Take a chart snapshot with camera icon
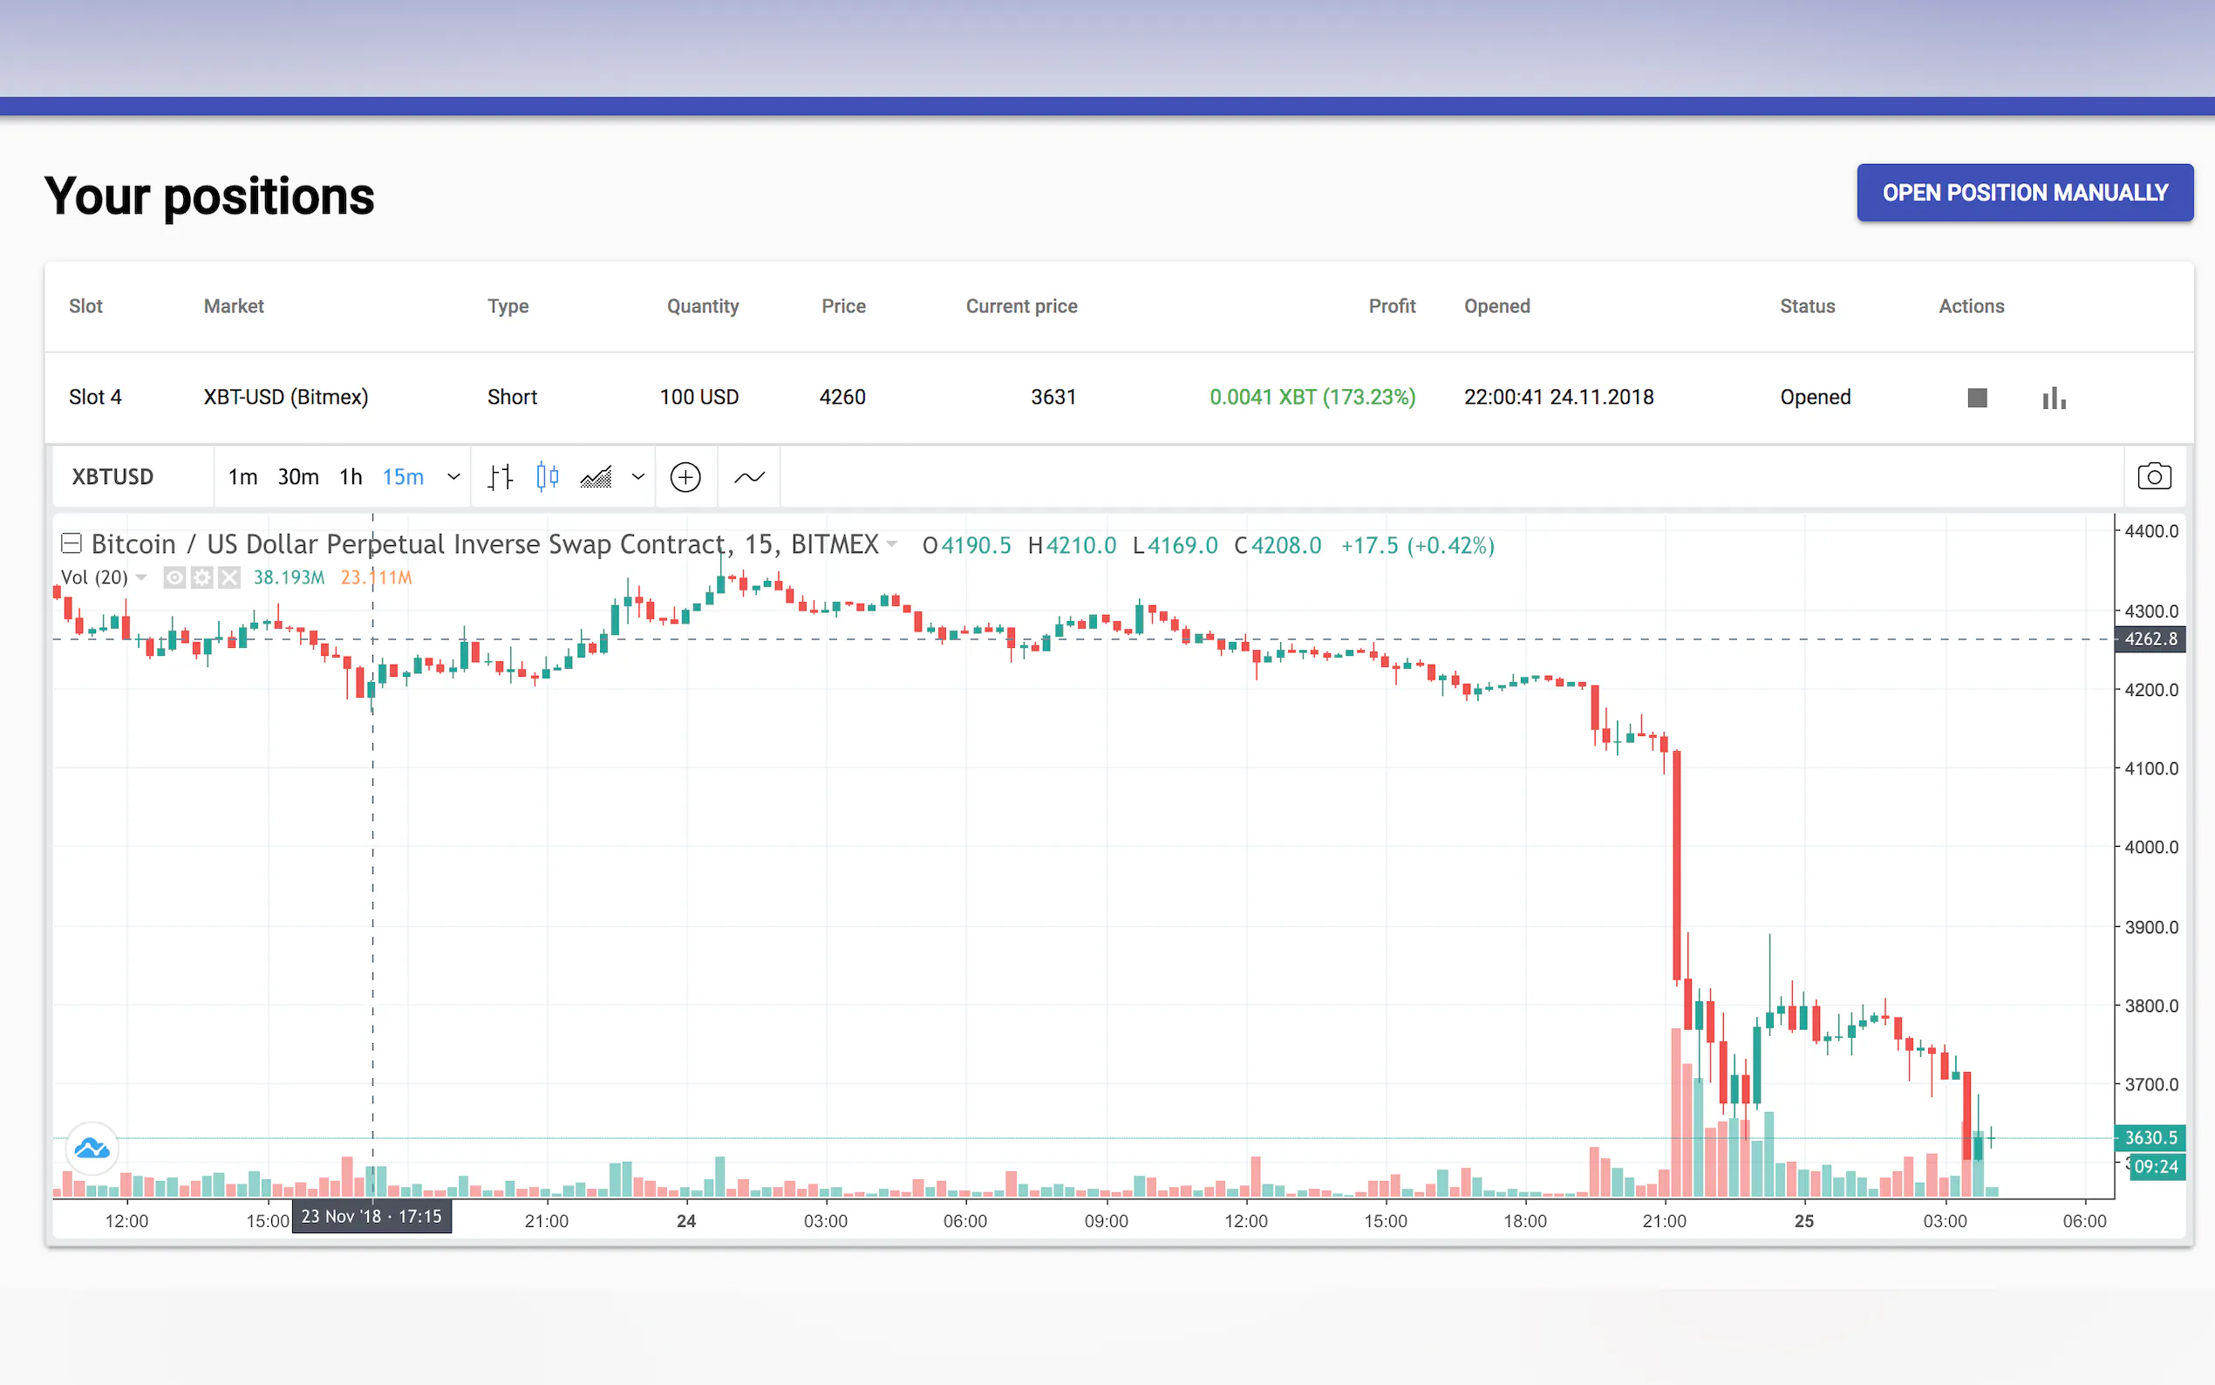The image size is (2215, 1385). 2154,476
